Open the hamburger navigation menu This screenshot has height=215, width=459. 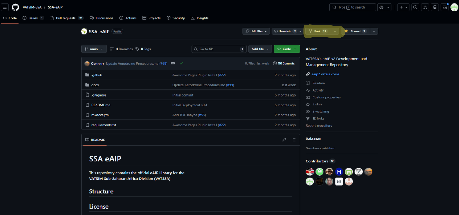click(x=5, y=7)
